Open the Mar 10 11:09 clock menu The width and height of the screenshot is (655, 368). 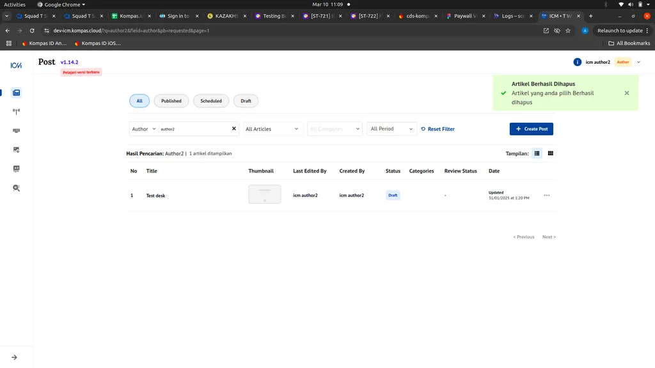(x=327, y=4)
